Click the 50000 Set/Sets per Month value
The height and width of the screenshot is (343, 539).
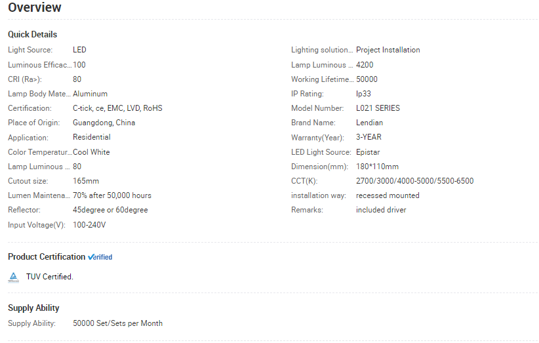117,323
